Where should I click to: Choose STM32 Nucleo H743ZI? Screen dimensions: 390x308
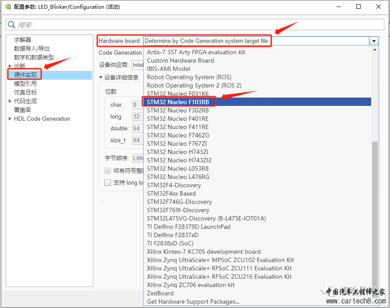(x=257, y=152)
